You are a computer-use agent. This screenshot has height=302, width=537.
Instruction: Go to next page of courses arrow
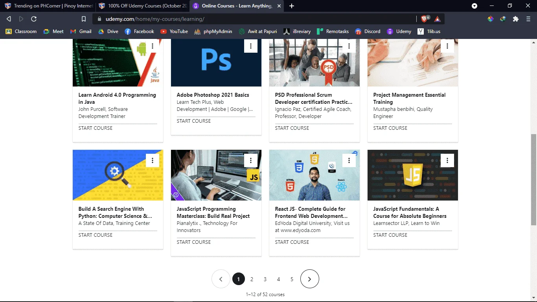310,279
